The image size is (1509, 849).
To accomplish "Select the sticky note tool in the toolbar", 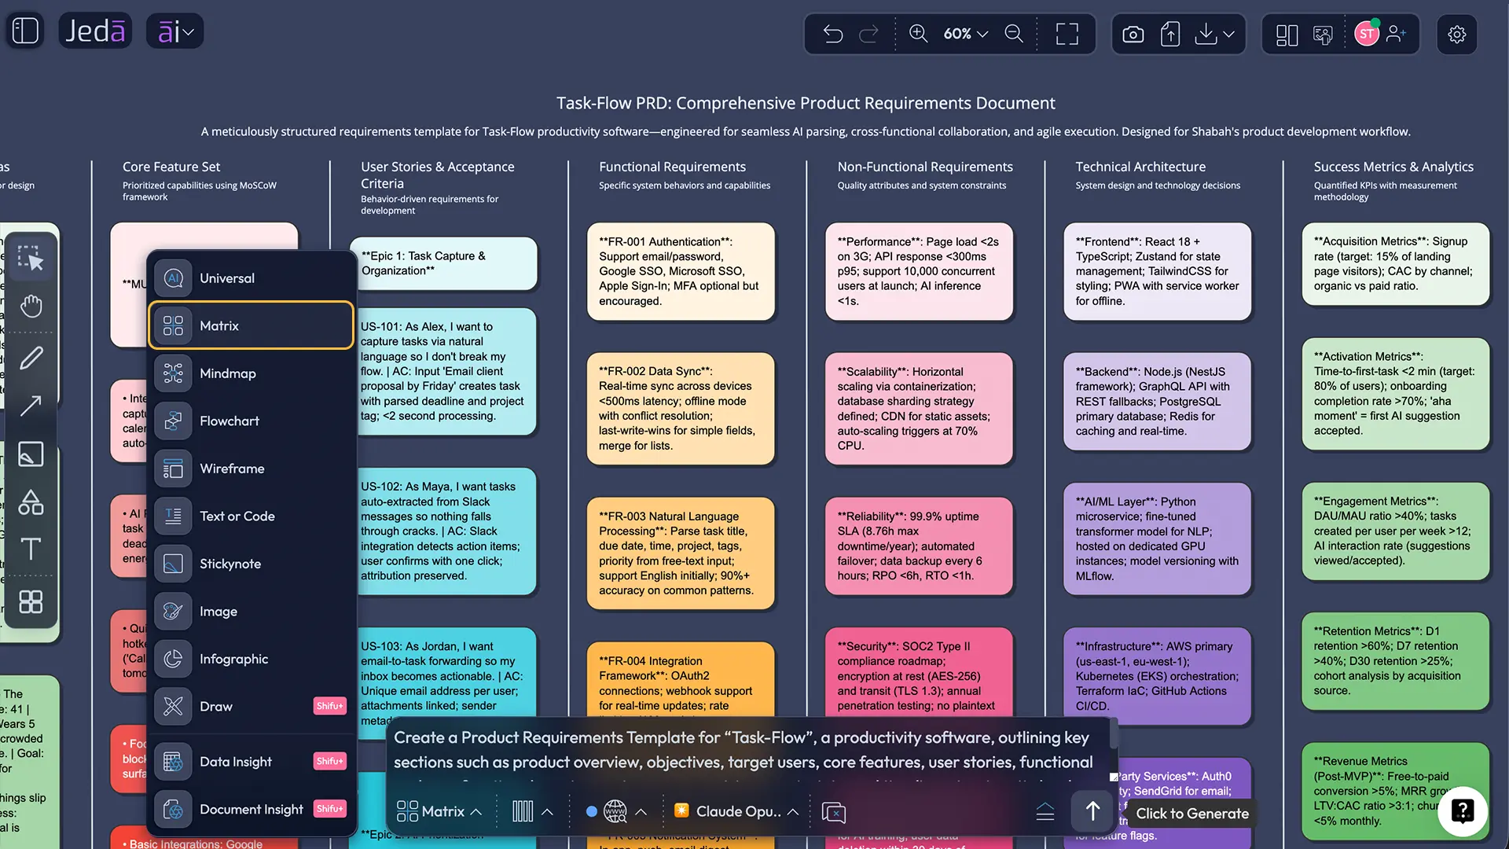I will click(x=31, y=454).
